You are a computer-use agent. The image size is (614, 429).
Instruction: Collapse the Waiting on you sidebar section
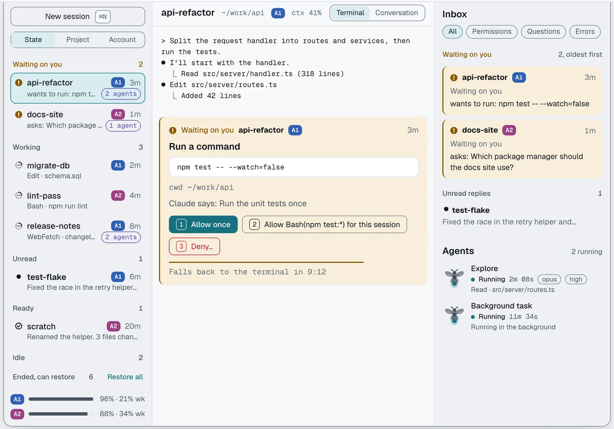tap(78, 64)
